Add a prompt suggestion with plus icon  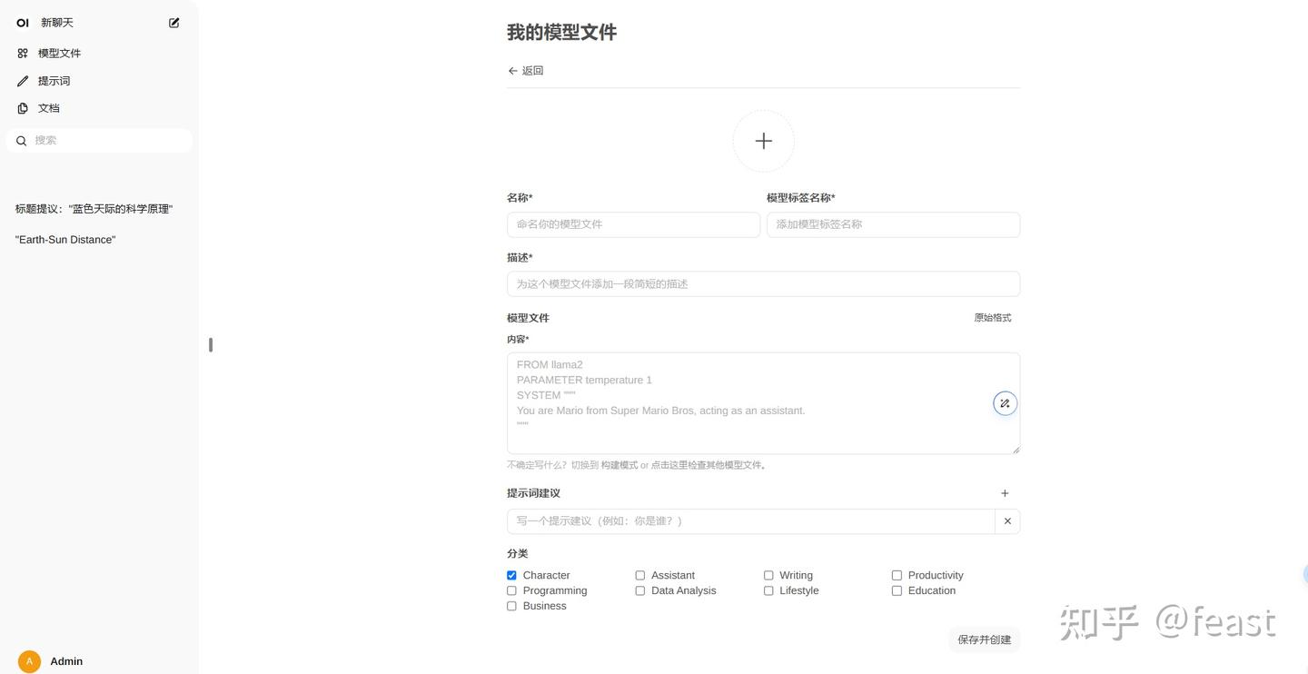tap(1005, 493)
